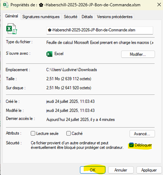Viewport: 163px width, 175px height.
Task: Select the Général tab
Action: pyautogui.click(x=12, y=16)
